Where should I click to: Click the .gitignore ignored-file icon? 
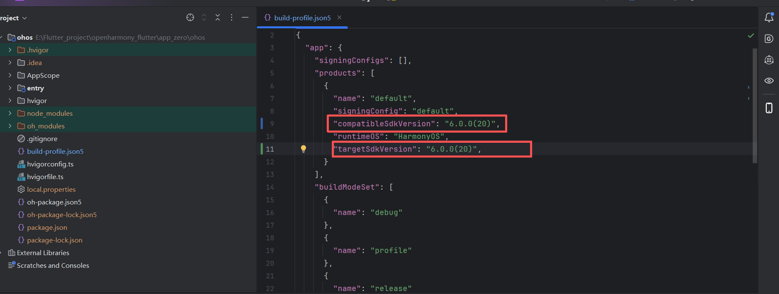click(x=21, y=139)
